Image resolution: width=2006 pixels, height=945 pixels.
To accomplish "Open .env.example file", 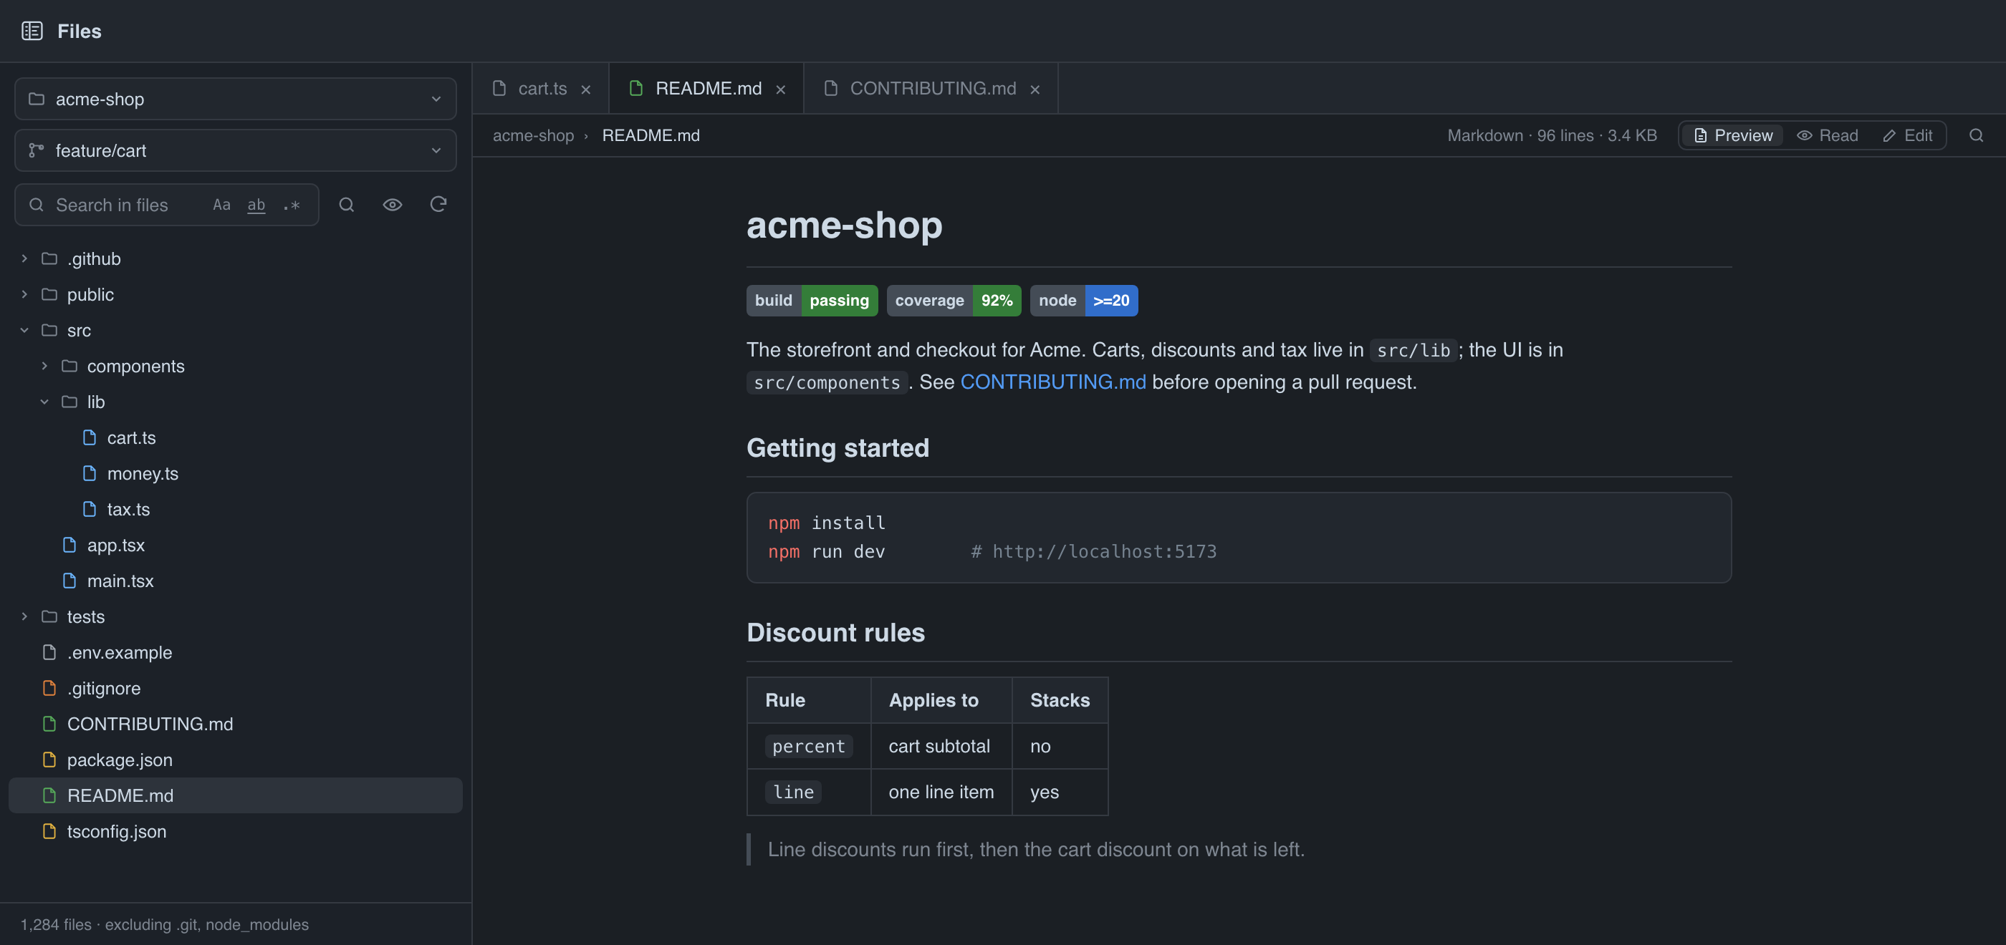I will click(235, 652).
